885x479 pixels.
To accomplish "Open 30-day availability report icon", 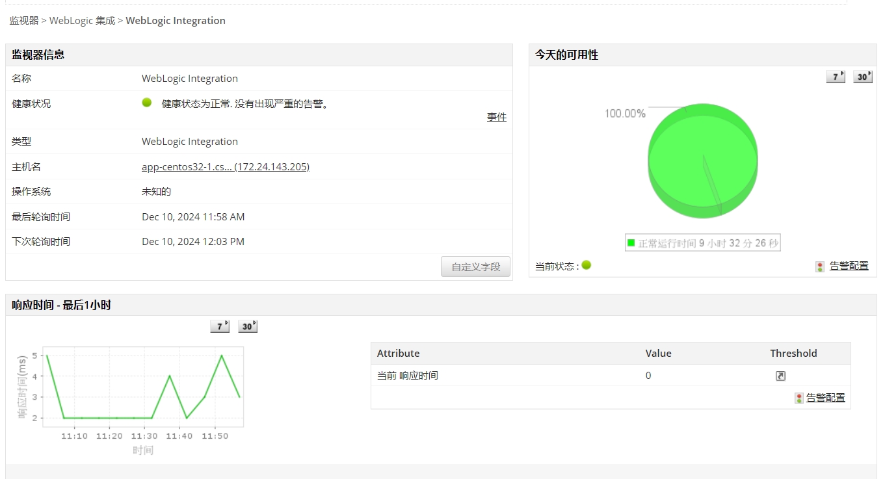I will click(863, 77).
